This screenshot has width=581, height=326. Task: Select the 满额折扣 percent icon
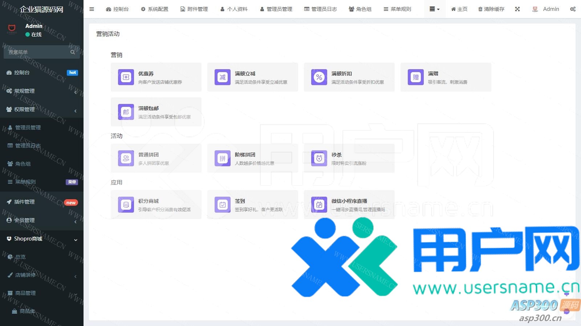click(319, 77)
